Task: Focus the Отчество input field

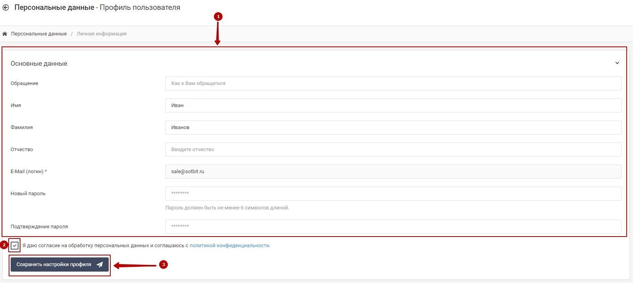Action: 393,150
